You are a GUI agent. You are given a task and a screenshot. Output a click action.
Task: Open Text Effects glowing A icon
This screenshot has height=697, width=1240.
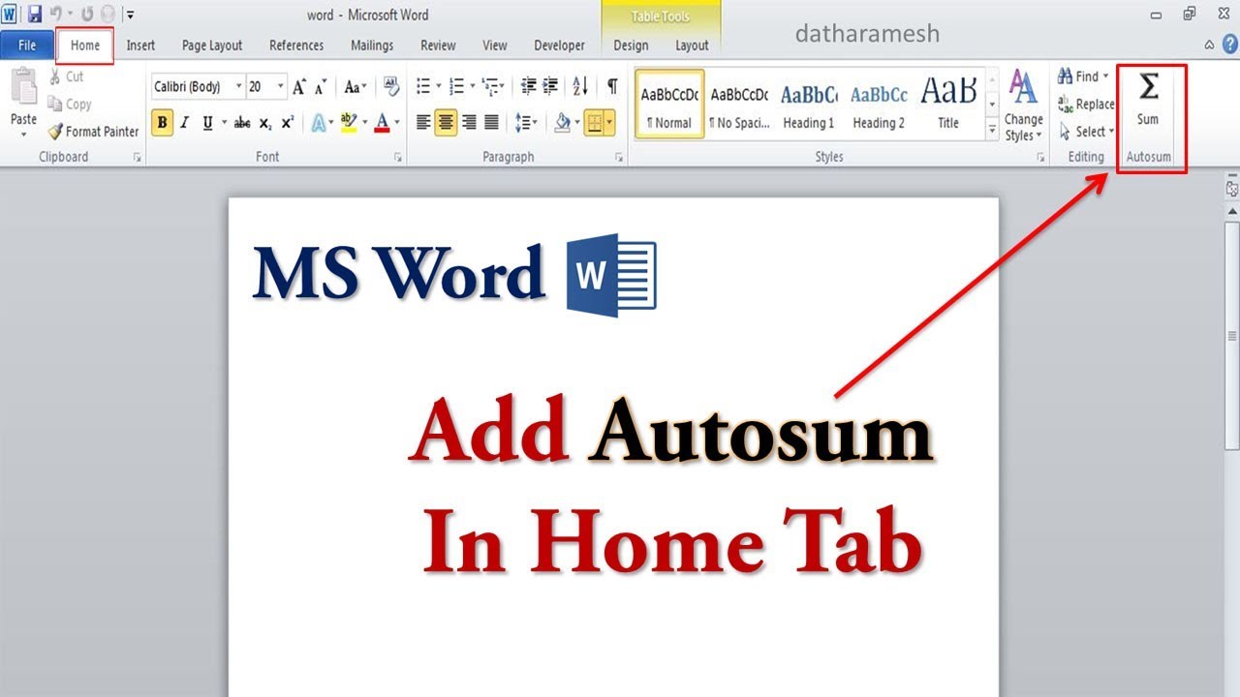click(x=318, y=123)
